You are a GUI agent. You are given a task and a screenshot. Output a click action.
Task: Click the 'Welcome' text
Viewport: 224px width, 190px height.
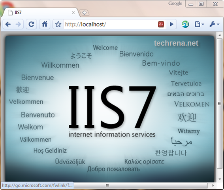coord(105,47)
